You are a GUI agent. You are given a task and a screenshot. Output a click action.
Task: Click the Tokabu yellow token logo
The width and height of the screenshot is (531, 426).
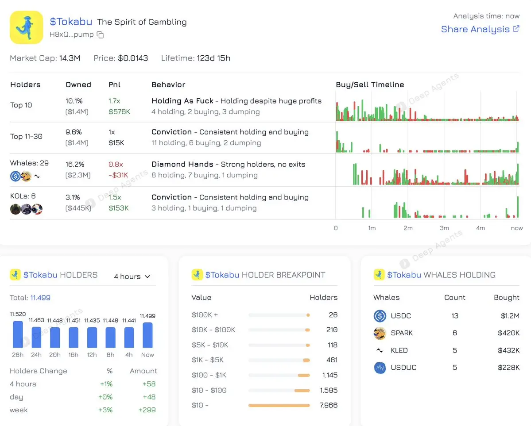[27, 27]
